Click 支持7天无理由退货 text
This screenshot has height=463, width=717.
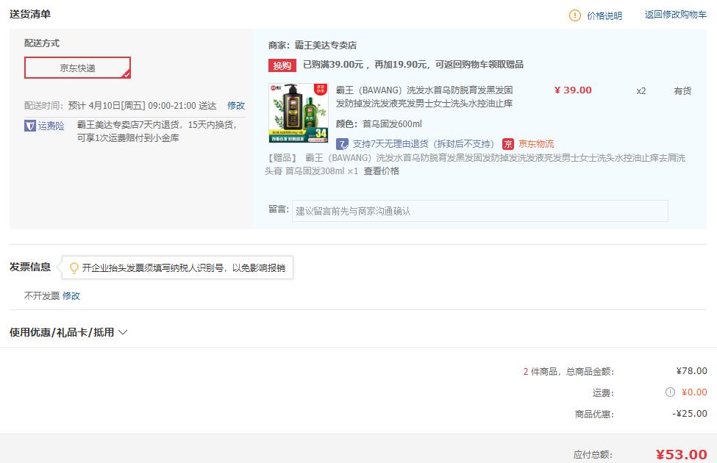424,144
